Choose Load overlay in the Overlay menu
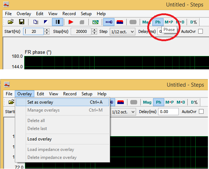This screenshot has width=209, height=169. tap(62, 139)
